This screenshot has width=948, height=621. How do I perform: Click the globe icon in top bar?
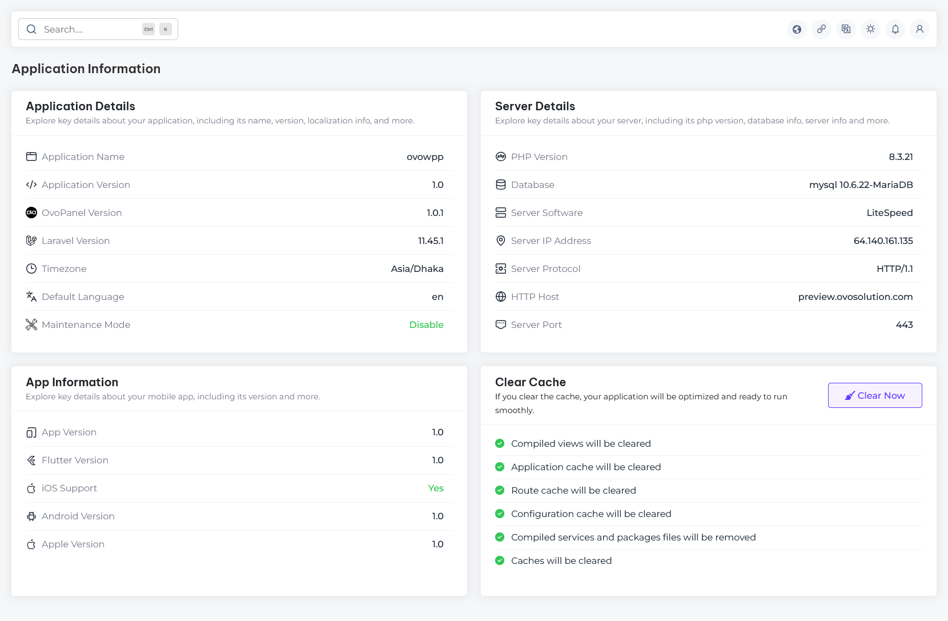[797, 29]
